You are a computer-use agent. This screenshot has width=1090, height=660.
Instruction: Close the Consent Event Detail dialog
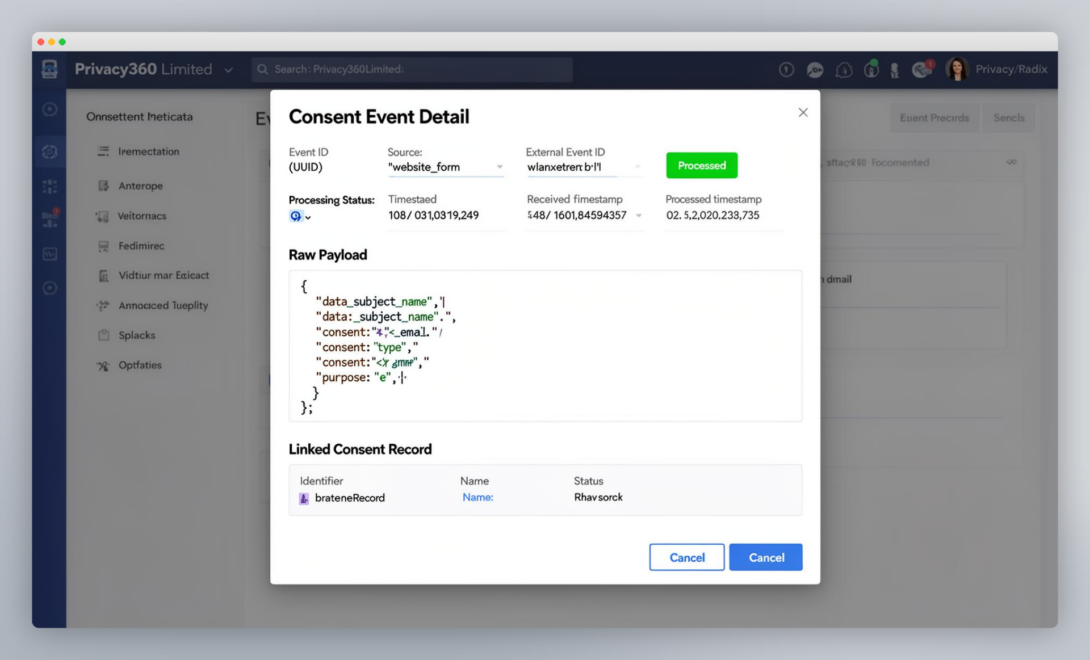(x=803, y=112)
